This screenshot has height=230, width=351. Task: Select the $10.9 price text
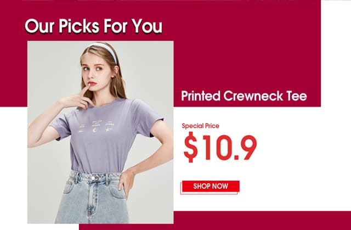click(220, 147)
